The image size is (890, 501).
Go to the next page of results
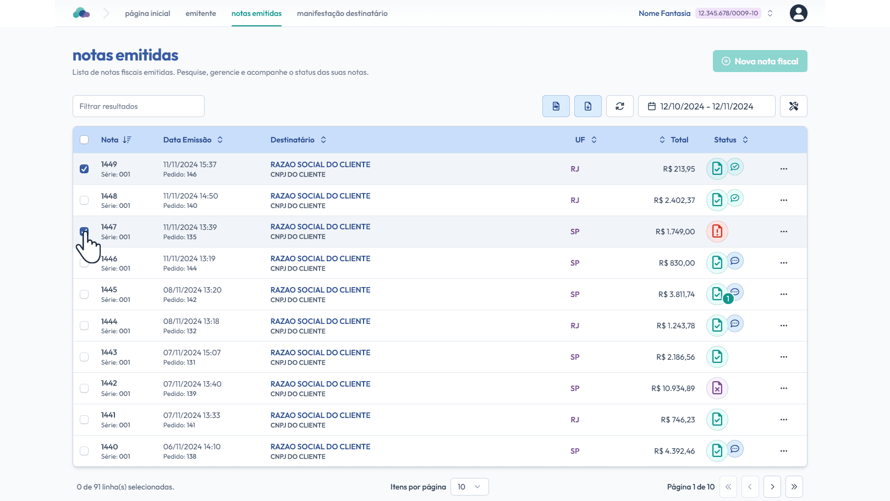pyautogui.click(x=772, y=487)
